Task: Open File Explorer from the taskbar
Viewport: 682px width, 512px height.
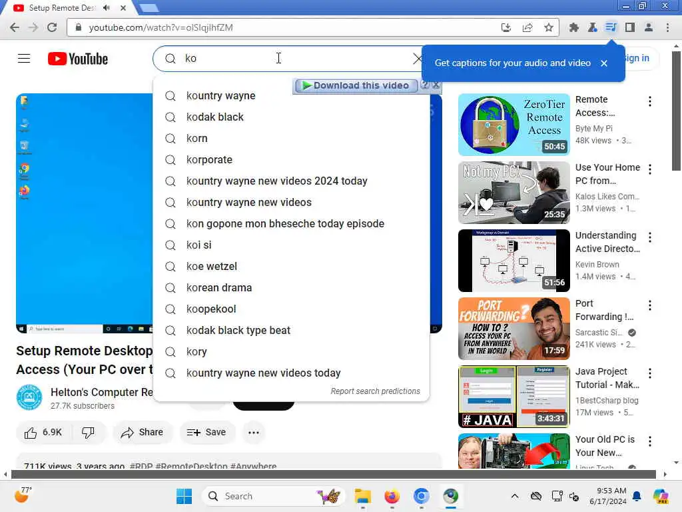Action: pos(362,496)
